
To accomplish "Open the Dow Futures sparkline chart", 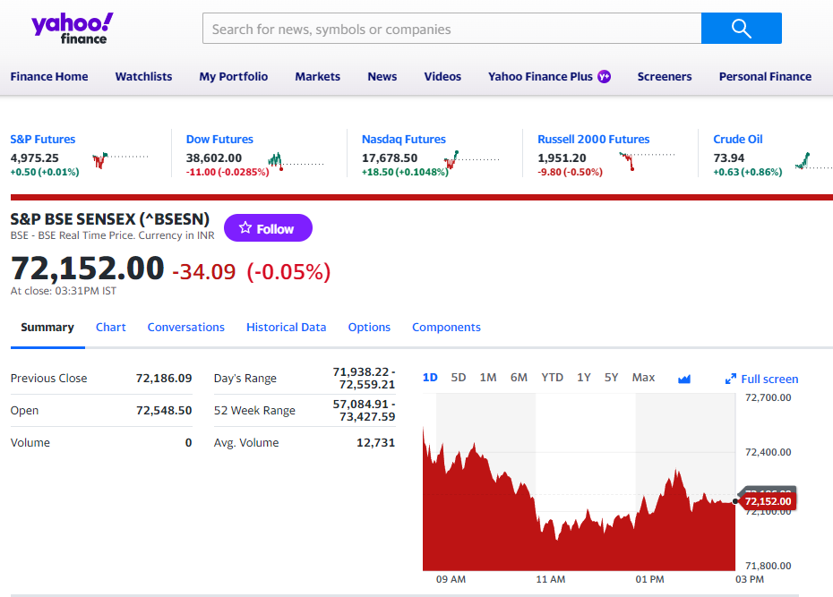I will point(296,161).
